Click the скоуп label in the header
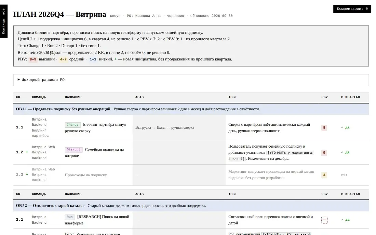This screenshot has height=235, width=376. coord(115,16)
